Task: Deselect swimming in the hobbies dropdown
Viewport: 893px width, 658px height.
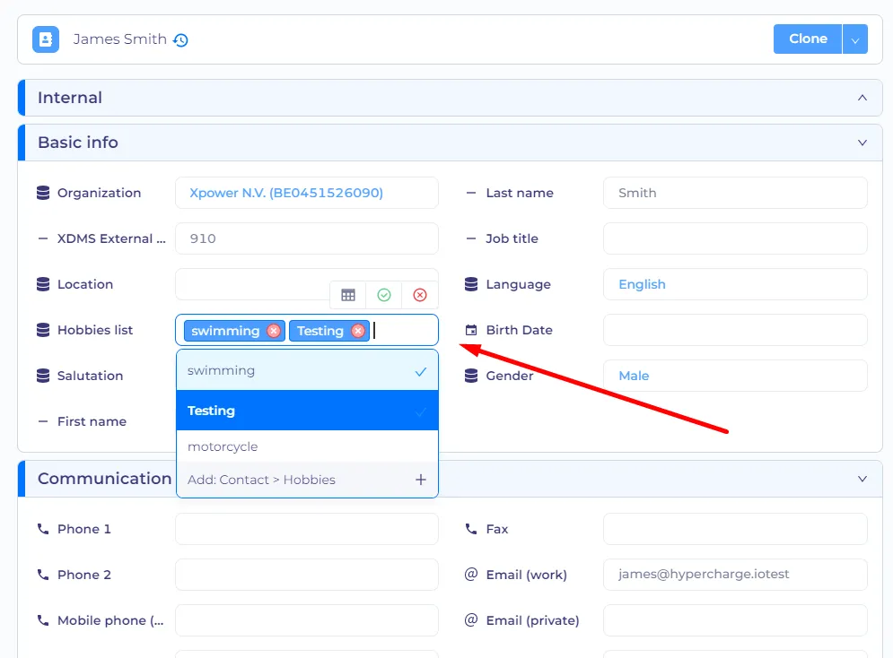Action: click(307, 371)
